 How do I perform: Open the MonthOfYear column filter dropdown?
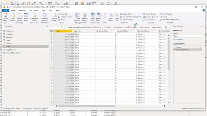coord(136,31)
